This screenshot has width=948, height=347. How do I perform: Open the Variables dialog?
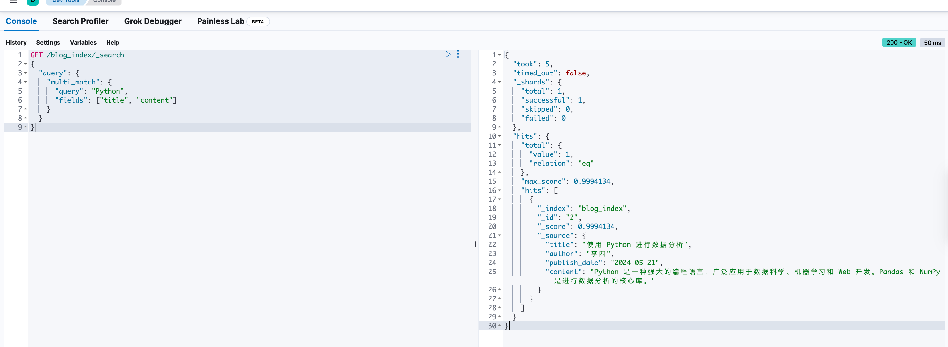pos(83,42)
